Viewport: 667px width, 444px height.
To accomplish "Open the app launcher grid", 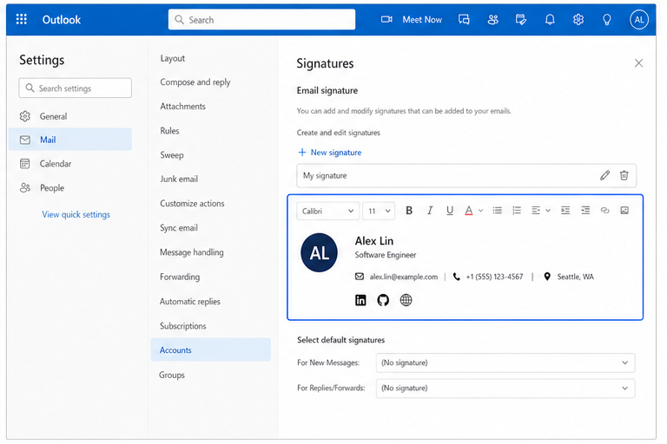I will point(21,19).
